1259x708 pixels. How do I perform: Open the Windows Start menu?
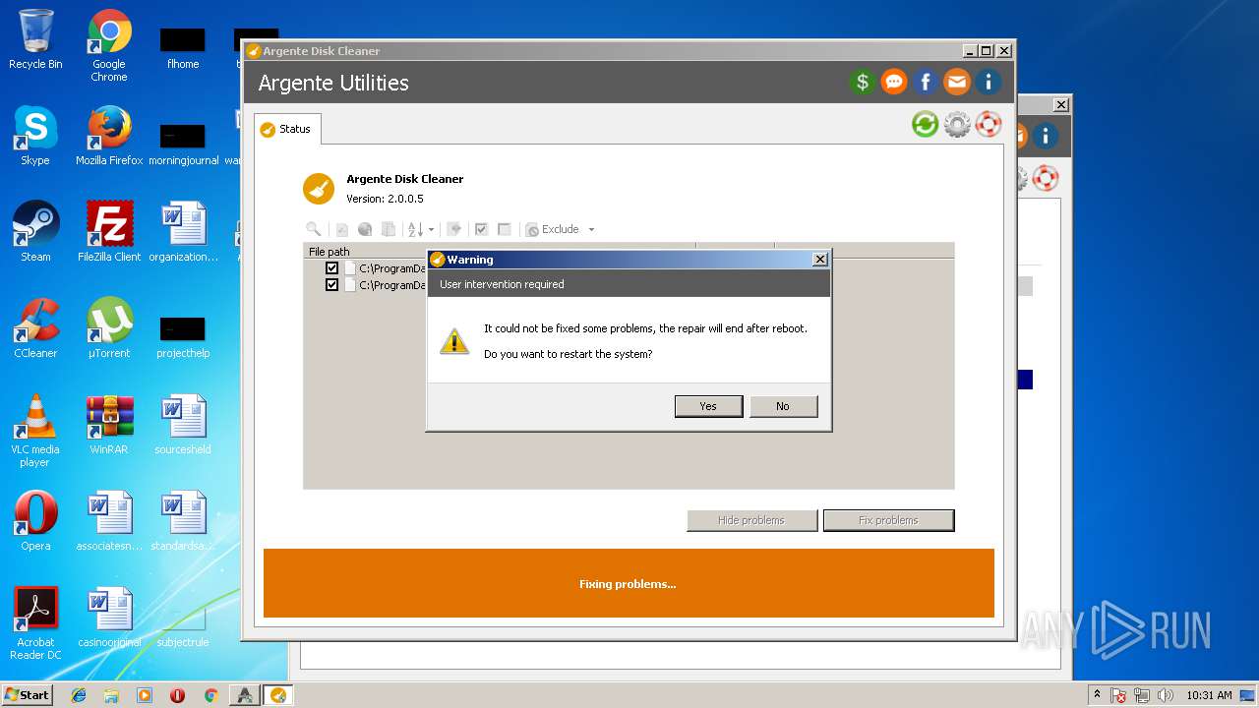tap(28, 694)
